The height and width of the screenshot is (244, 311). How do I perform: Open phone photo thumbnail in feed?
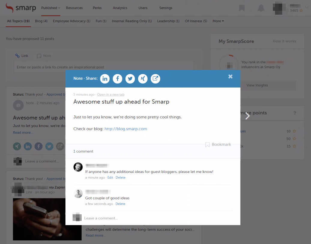[x=47, y=219]
